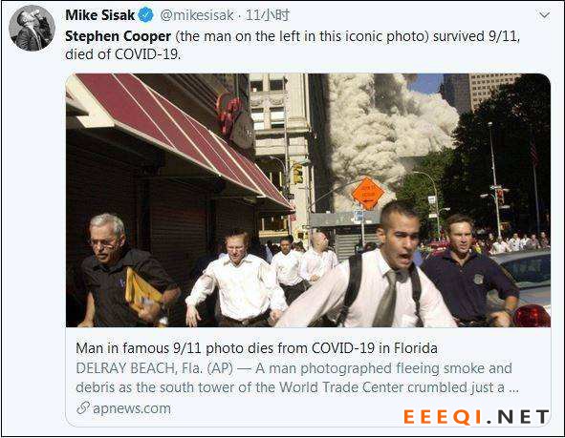This screenshot has width=565, height=438.
Task: Open the @mikesisak handle
Action: [197, 15]
